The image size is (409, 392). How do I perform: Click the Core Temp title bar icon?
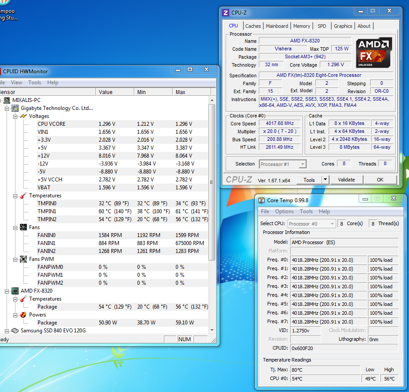click(x=261, y=200)
